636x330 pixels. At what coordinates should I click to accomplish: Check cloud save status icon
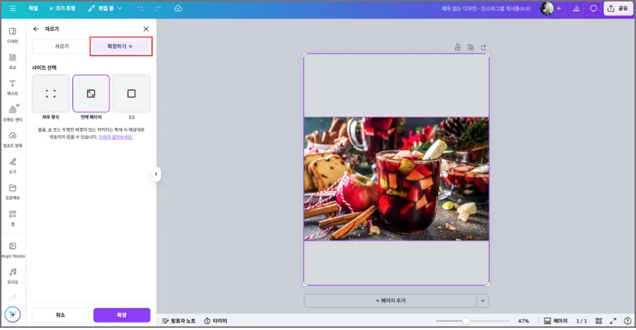178,8
